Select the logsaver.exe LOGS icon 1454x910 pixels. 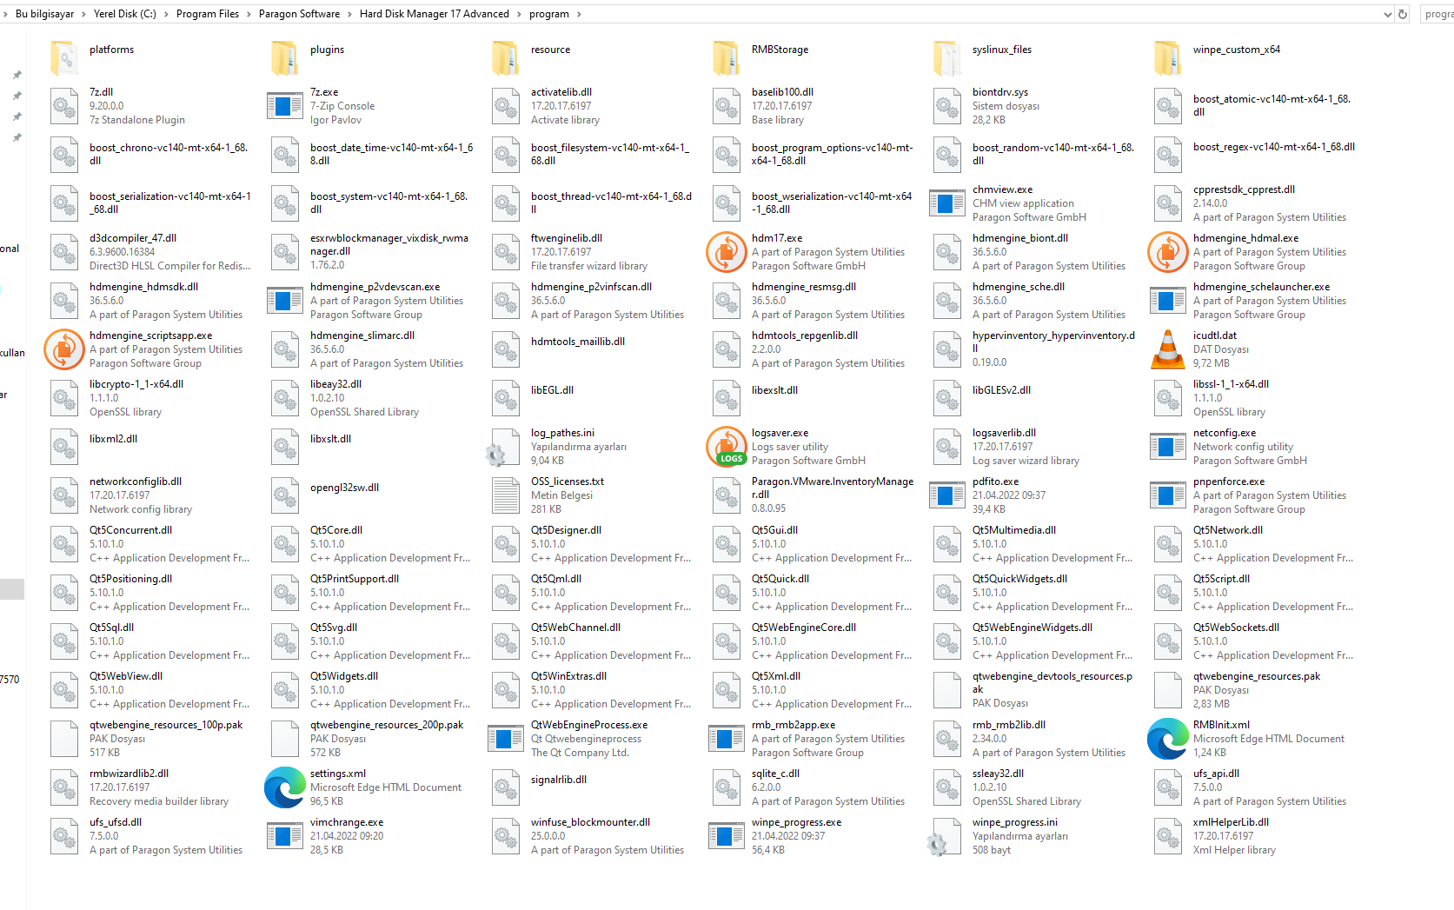point(726,447)
